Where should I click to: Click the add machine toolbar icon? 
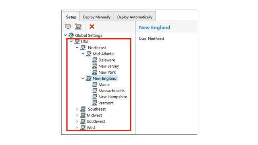click(68, 27)
